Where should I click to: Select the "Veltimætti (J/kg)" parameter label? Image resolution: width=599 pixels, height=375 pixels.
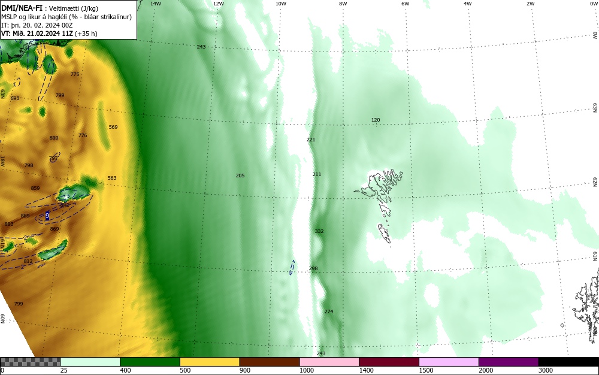click(73, 8)
